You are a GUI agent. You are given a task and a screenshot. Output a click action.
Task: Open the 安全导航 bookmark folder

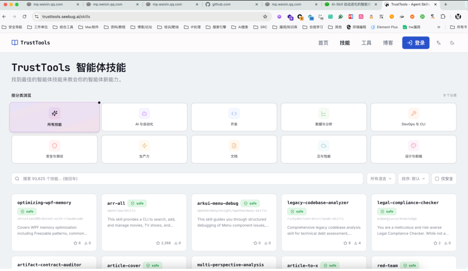12,27
